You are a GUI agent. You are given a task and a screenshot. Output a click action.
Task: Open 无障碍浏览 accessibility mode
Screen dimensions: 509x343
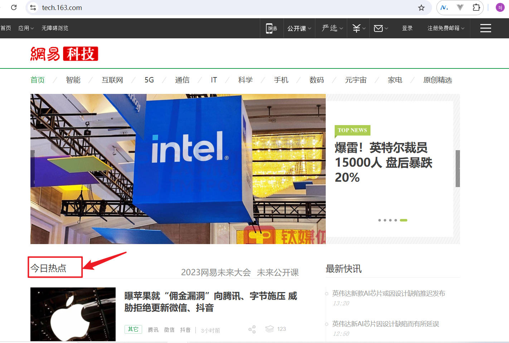[x=55, y=28]
